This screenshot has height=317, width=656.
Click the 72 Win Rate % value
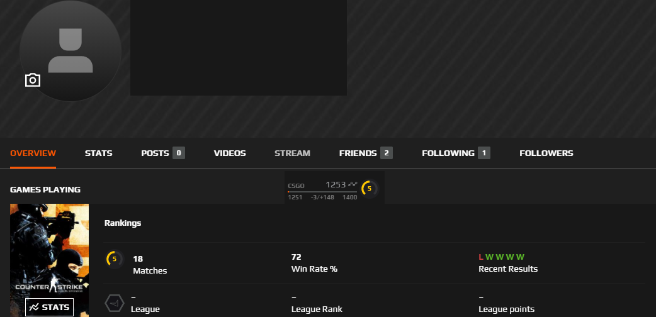coord(296,257)
